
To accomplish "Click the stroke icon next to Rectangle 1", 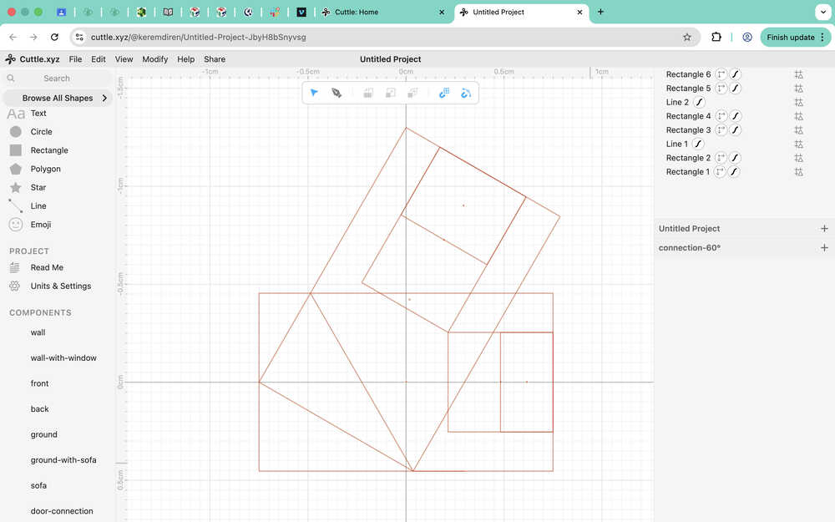I will tap(736, 172).
